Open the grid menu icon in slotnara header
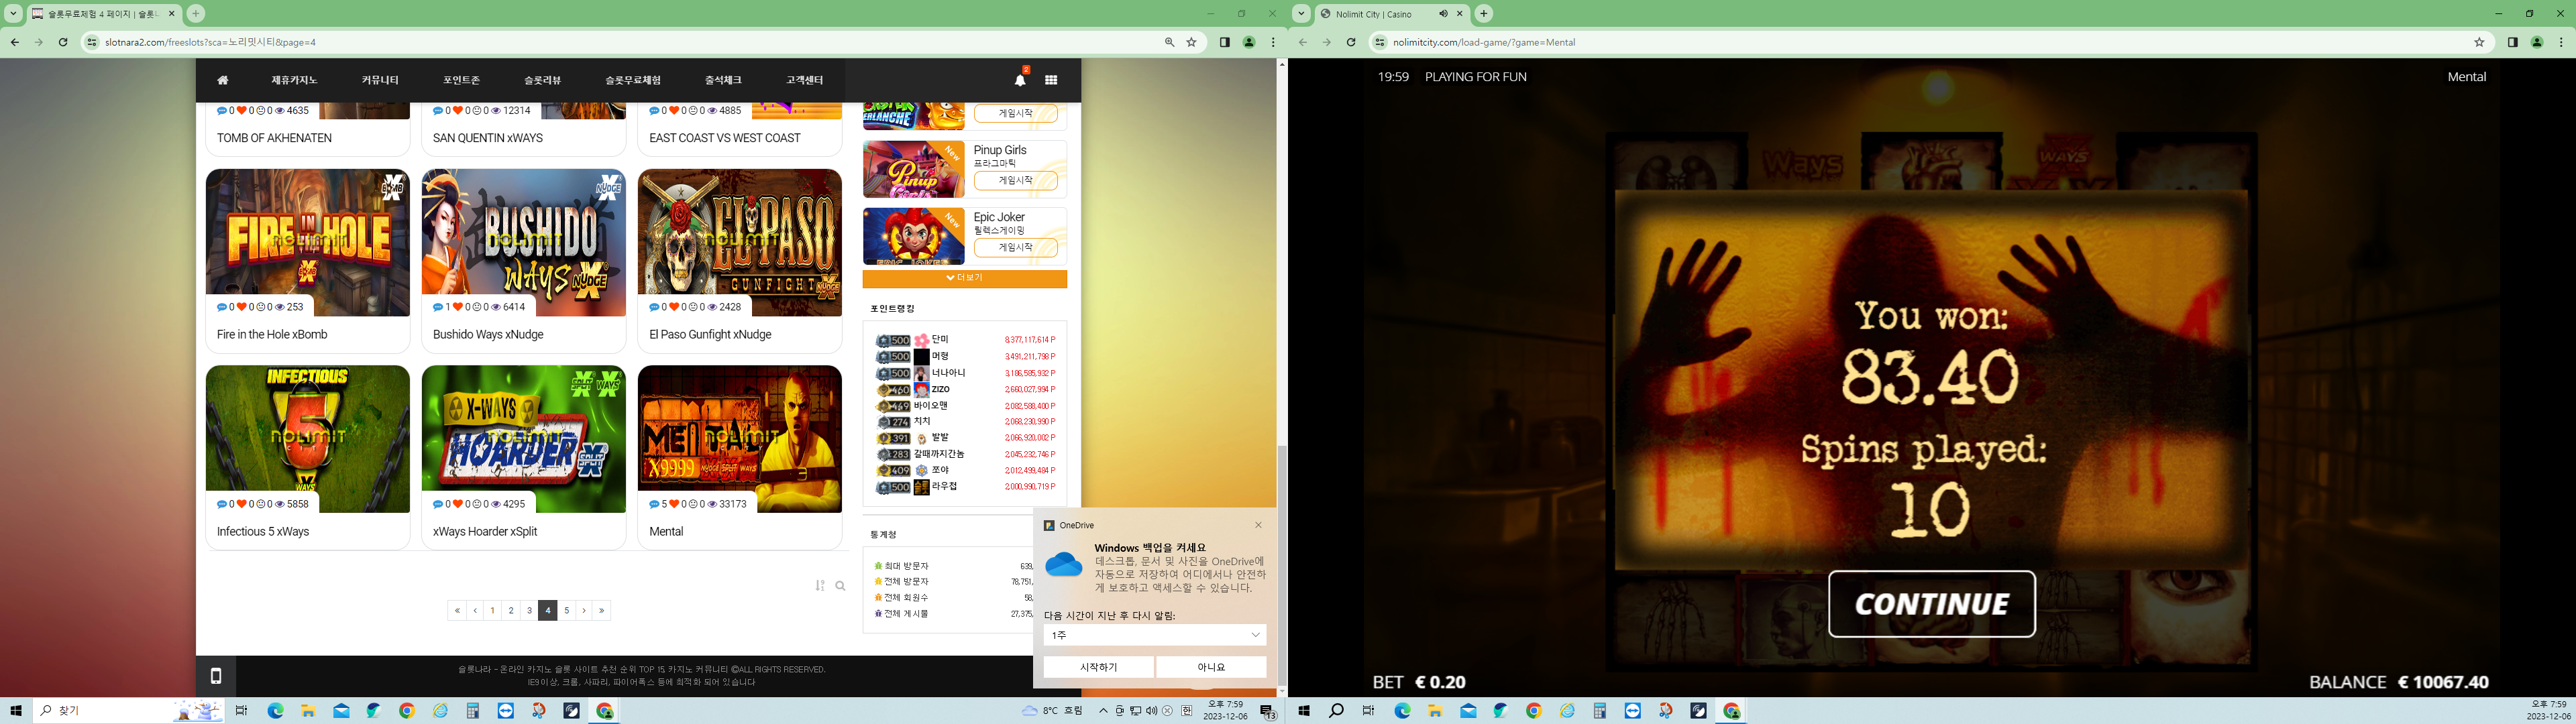The image size is (2576, 724). (x=1051, y=80)
